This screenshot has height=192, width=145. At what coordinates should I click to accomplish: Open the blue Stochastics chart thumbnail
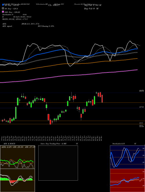coord(127,157)
